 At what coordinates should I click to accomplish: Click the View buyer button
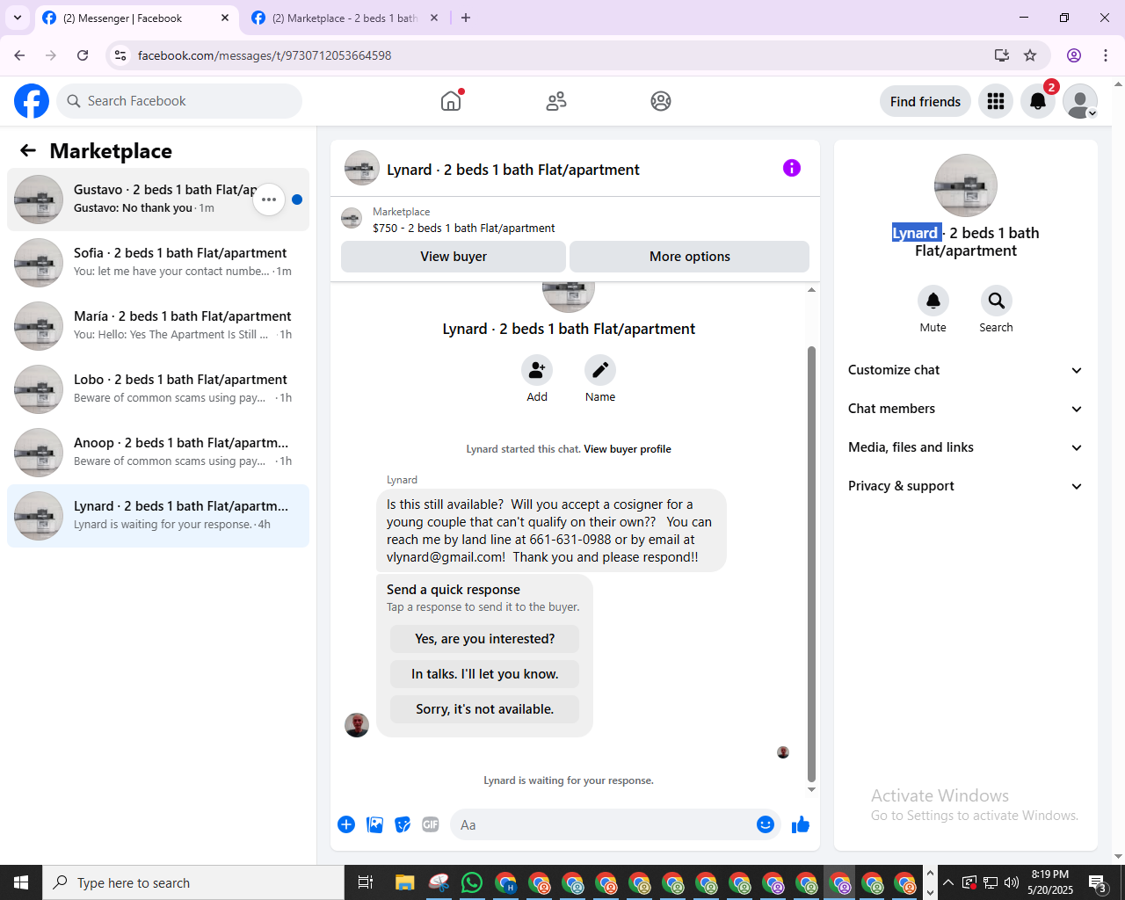pyautogui.click(x=454, y=257)
